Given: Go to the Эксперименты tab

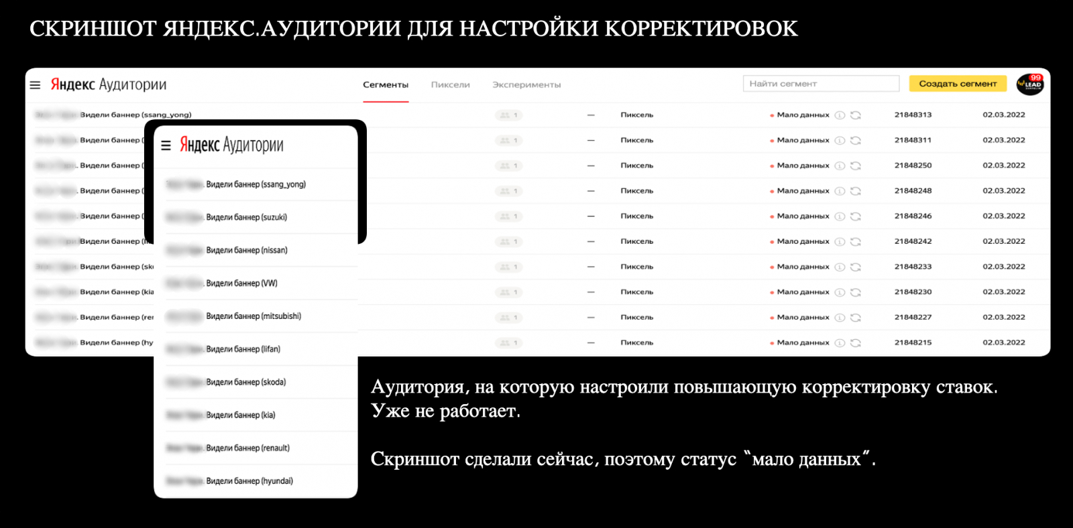Looking at the screenshot, I should point(526,85).
